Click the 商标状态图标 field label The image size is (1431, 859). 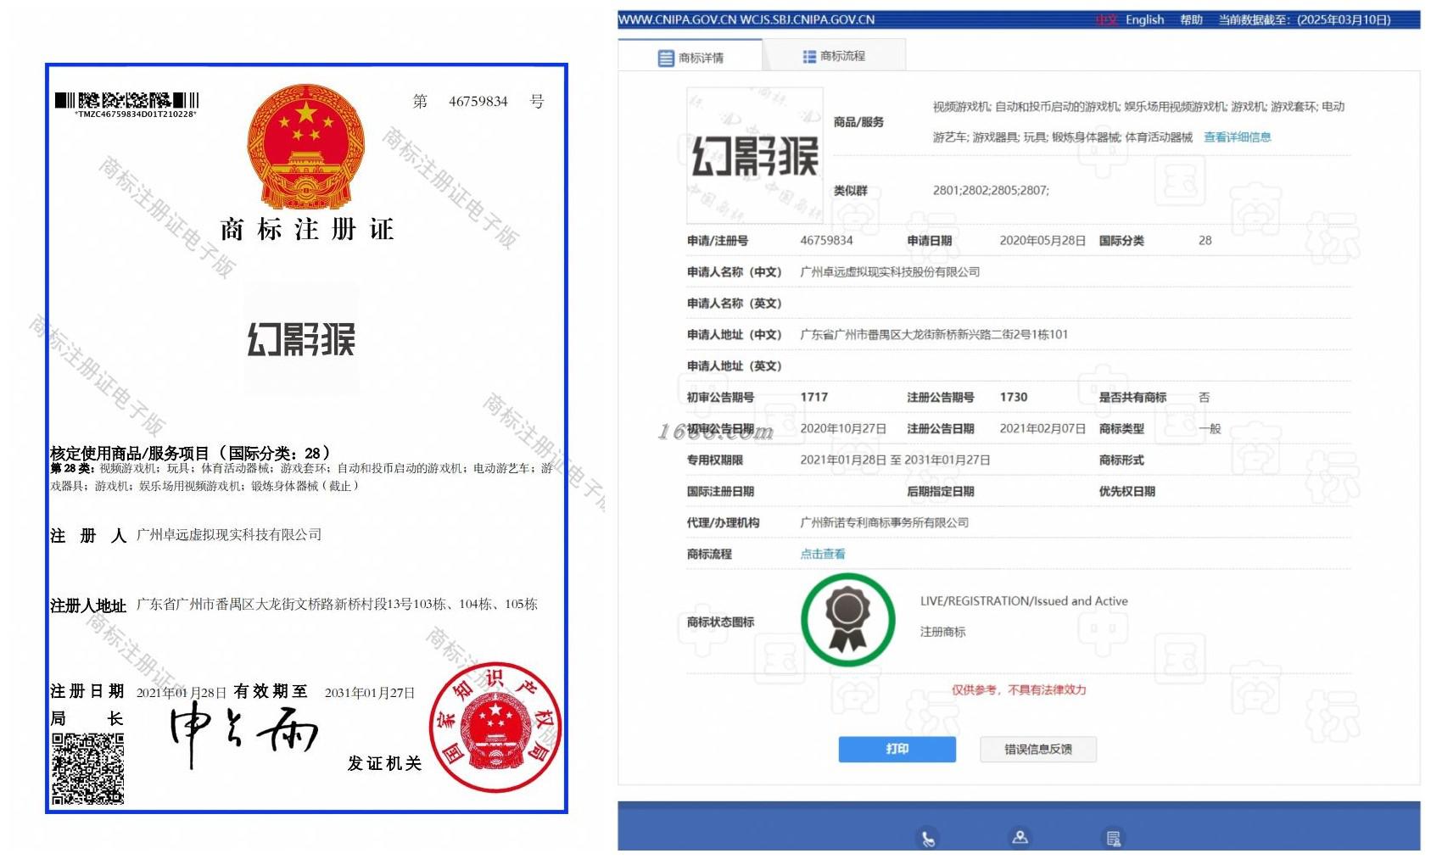(x=720, y=622)
